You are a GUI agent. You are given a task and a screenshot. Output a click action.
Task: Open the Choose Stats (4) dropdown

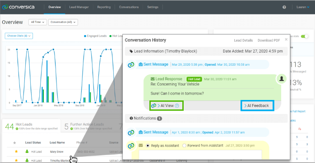click(19, 36)
